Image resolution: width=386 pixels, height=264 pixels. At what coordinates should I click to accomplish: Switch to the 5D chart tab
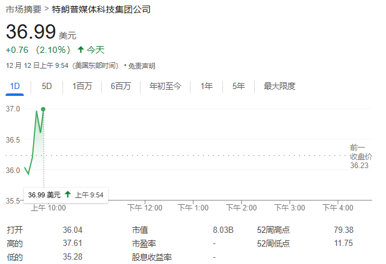click(x=47, y=87)
